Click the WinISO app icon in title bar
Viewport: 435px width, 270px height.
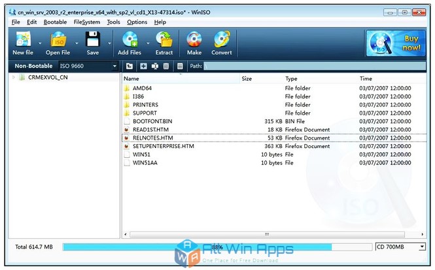tap(12, 12)
